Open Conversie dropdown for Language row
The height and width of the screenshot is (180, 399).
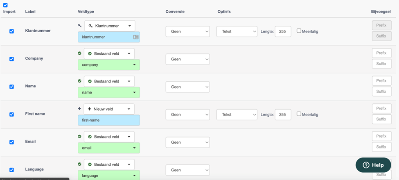click(x=188, y=170)
